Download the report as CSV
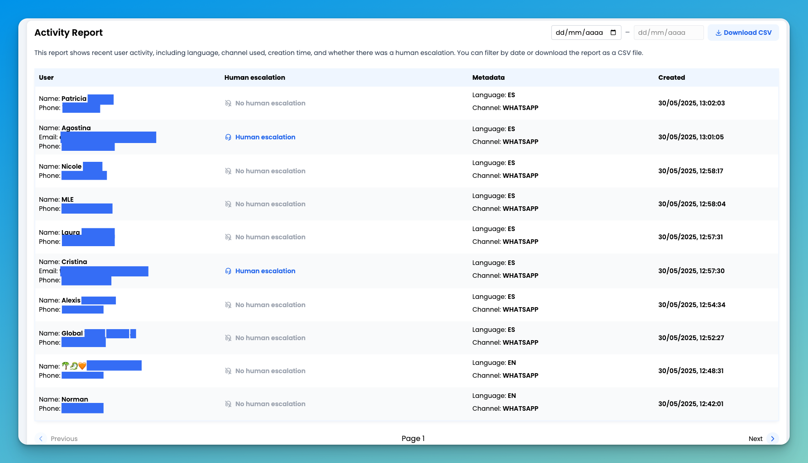Image resolution: width=808 pixels, height=463 pixels. click(743, 33)
